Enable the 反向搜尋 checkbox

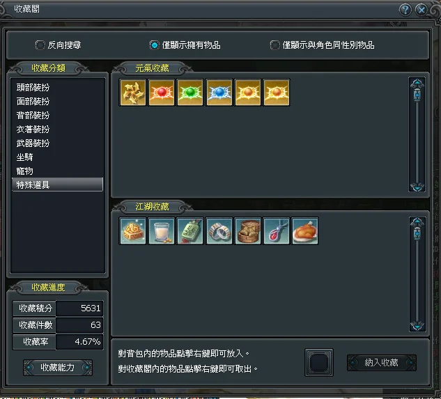tap(40, 45)
